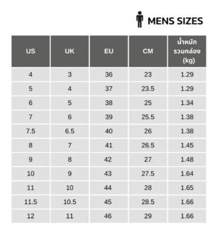The width and height of the screenshot is (220, 236).
Task: Select the EU column header
Action: [x=109, y=51]
